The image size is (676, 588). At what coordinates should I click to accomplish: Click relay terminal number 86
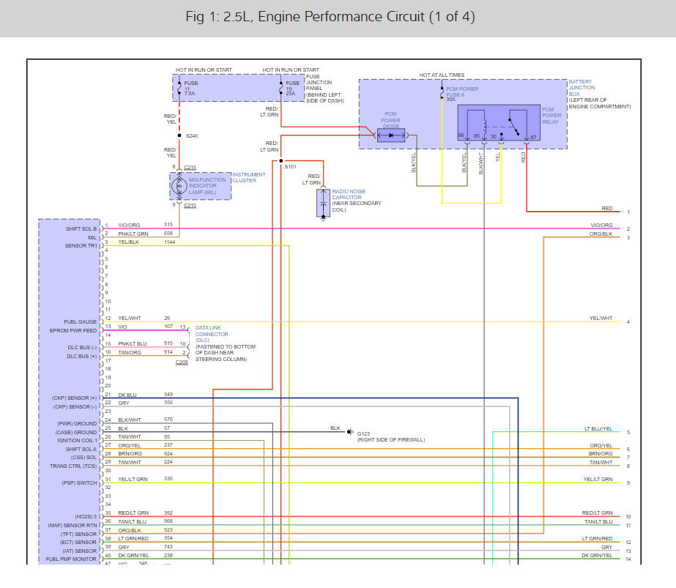(461, 135)
